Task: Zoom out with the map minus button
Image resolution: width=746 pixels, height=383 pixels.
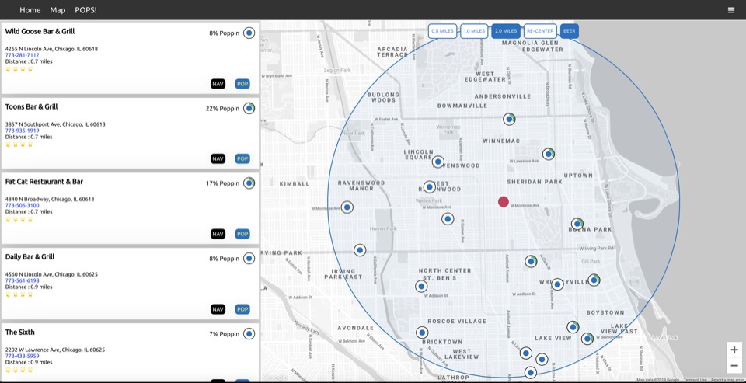Action: click(x=734, y=366)
